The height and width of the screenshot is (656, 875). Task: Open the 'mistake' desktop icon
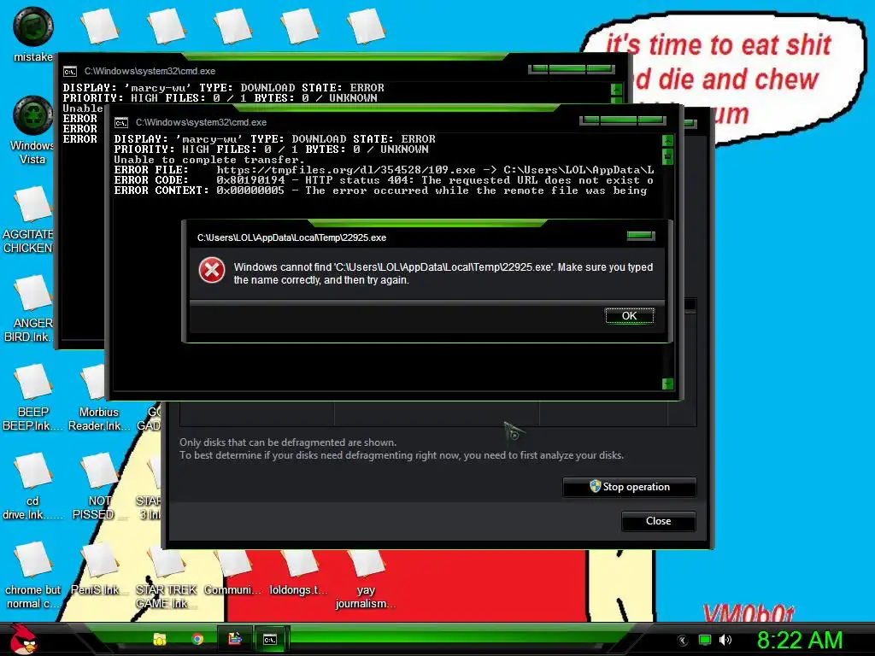tap(33, 34)
